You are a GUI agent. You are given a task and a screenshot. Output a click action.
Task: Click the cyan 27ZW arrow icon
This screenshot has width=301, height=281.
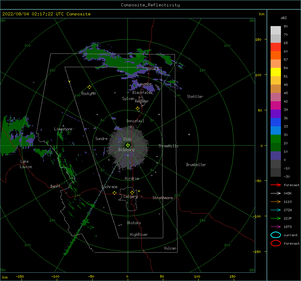coord(276,210)
